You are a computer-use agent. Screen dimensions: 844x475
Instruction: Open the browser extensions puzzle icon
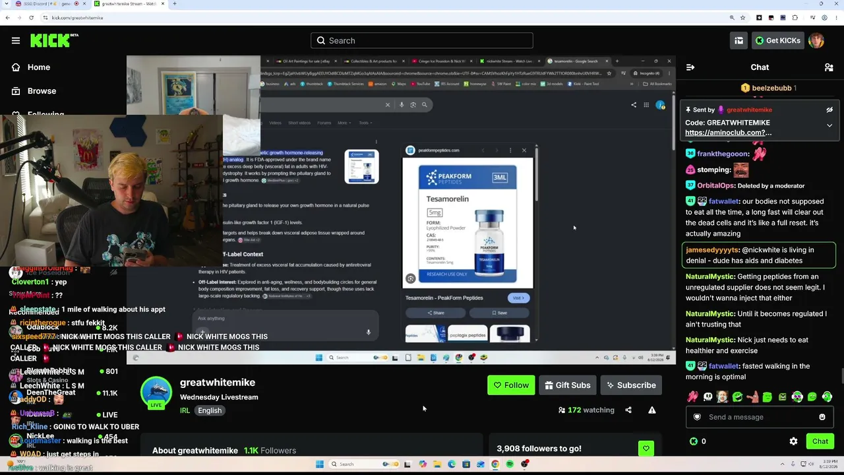click(x=796, y=18)
